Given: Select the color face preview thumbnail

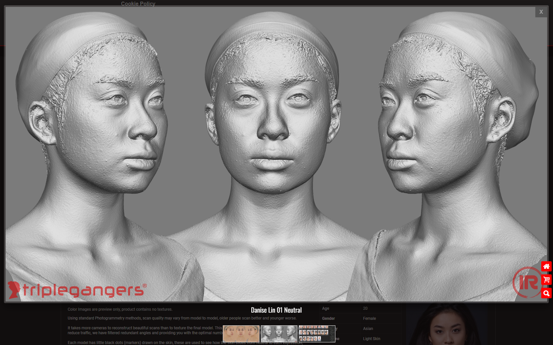Looking at the screenshot, I should (x=241, y=334).
